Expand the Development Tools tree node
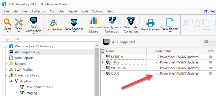The height and width of the screenshot is (96, 216). (17, 87)
